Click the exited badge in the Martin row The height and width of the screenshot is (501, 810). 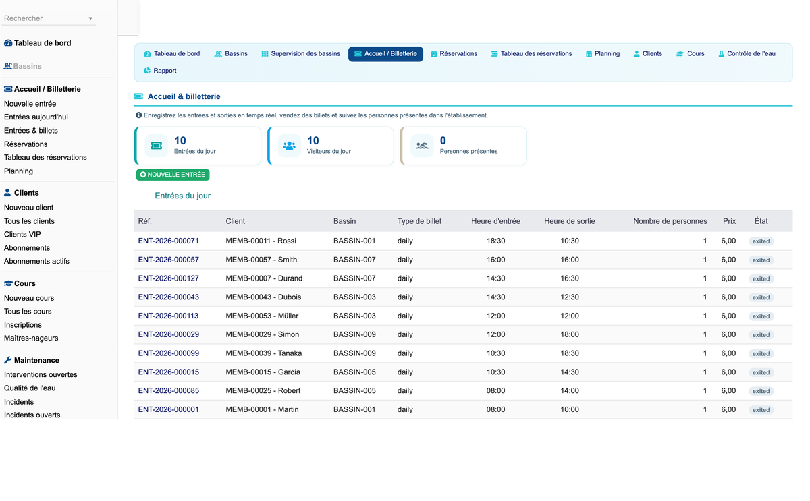[761, 410]
